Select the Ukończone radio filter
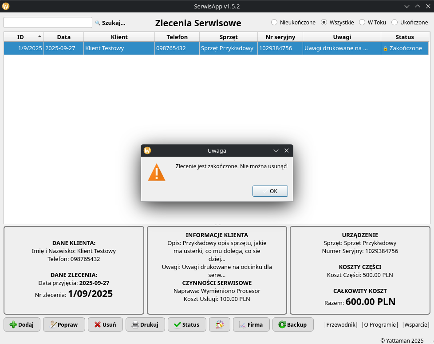The height and width of the screenshot is (344, 434). (x=395, y=22)
